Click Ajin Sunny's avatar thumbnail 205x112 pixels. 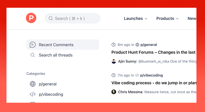coord(114,61)
